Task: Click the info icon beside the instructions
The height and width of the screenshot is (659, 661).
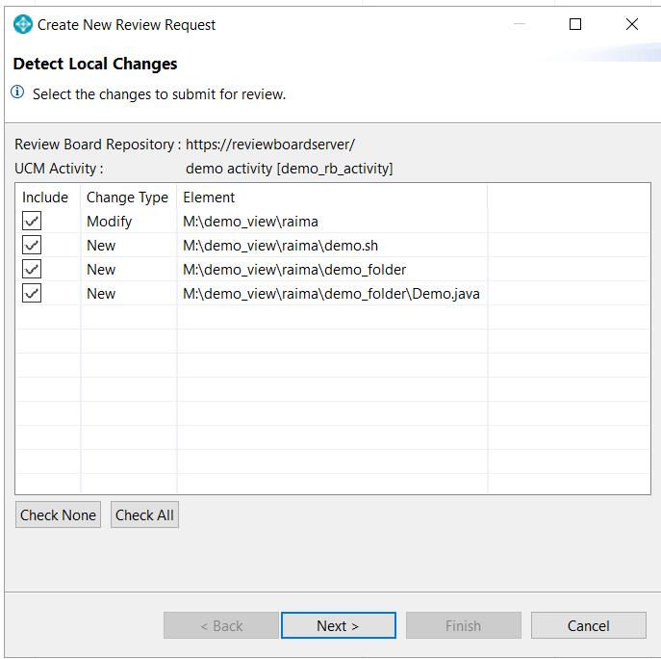Action: pyautogui.click(x=17, y=92)
